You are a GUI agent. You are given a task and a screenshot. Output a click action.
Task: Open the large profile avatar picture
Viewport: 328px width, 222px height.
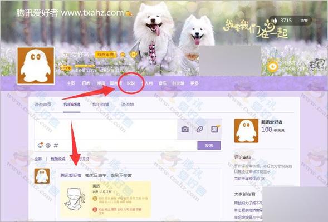(36, 66)
